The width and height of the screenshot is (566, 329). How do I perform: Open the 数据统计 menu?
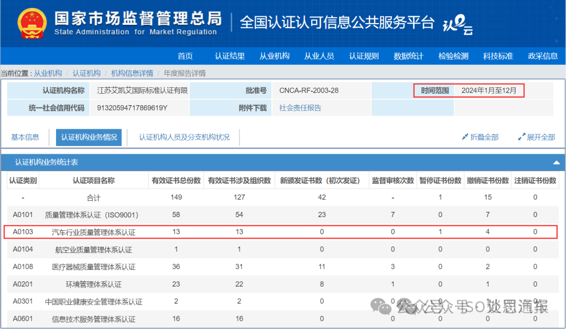pos(408,56)
